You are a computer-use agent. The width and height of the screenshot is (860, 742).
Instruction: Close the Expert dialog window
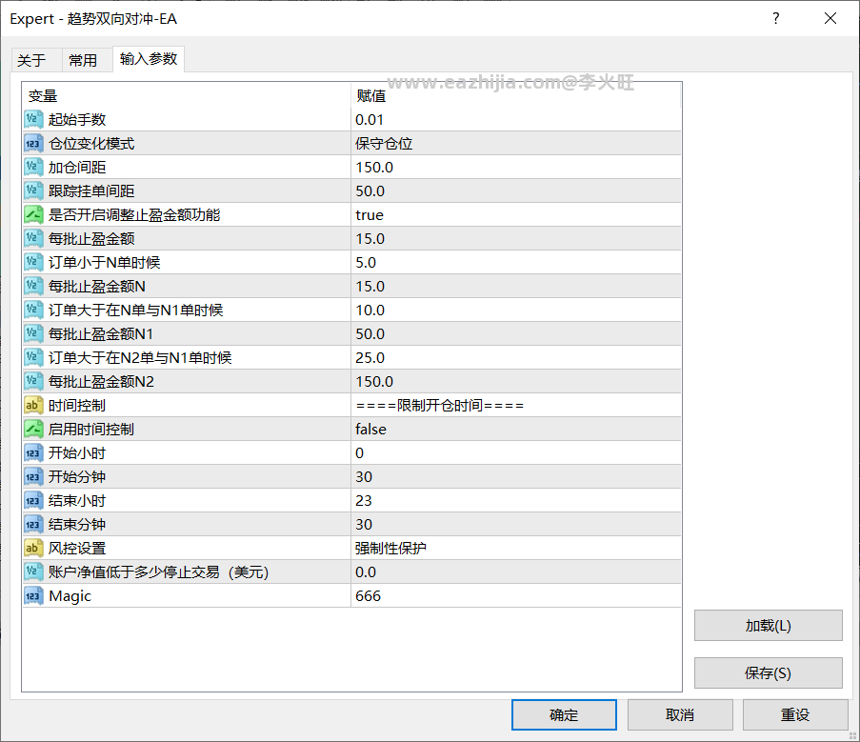pyautogui.click(x=830, y=19)
